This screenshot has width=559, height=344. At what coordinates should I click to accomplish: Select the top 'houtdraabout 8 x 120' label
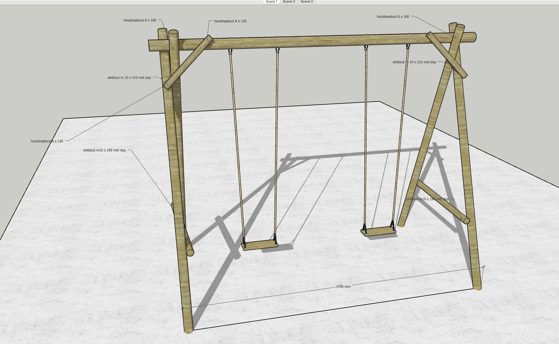tap(230, 21)
